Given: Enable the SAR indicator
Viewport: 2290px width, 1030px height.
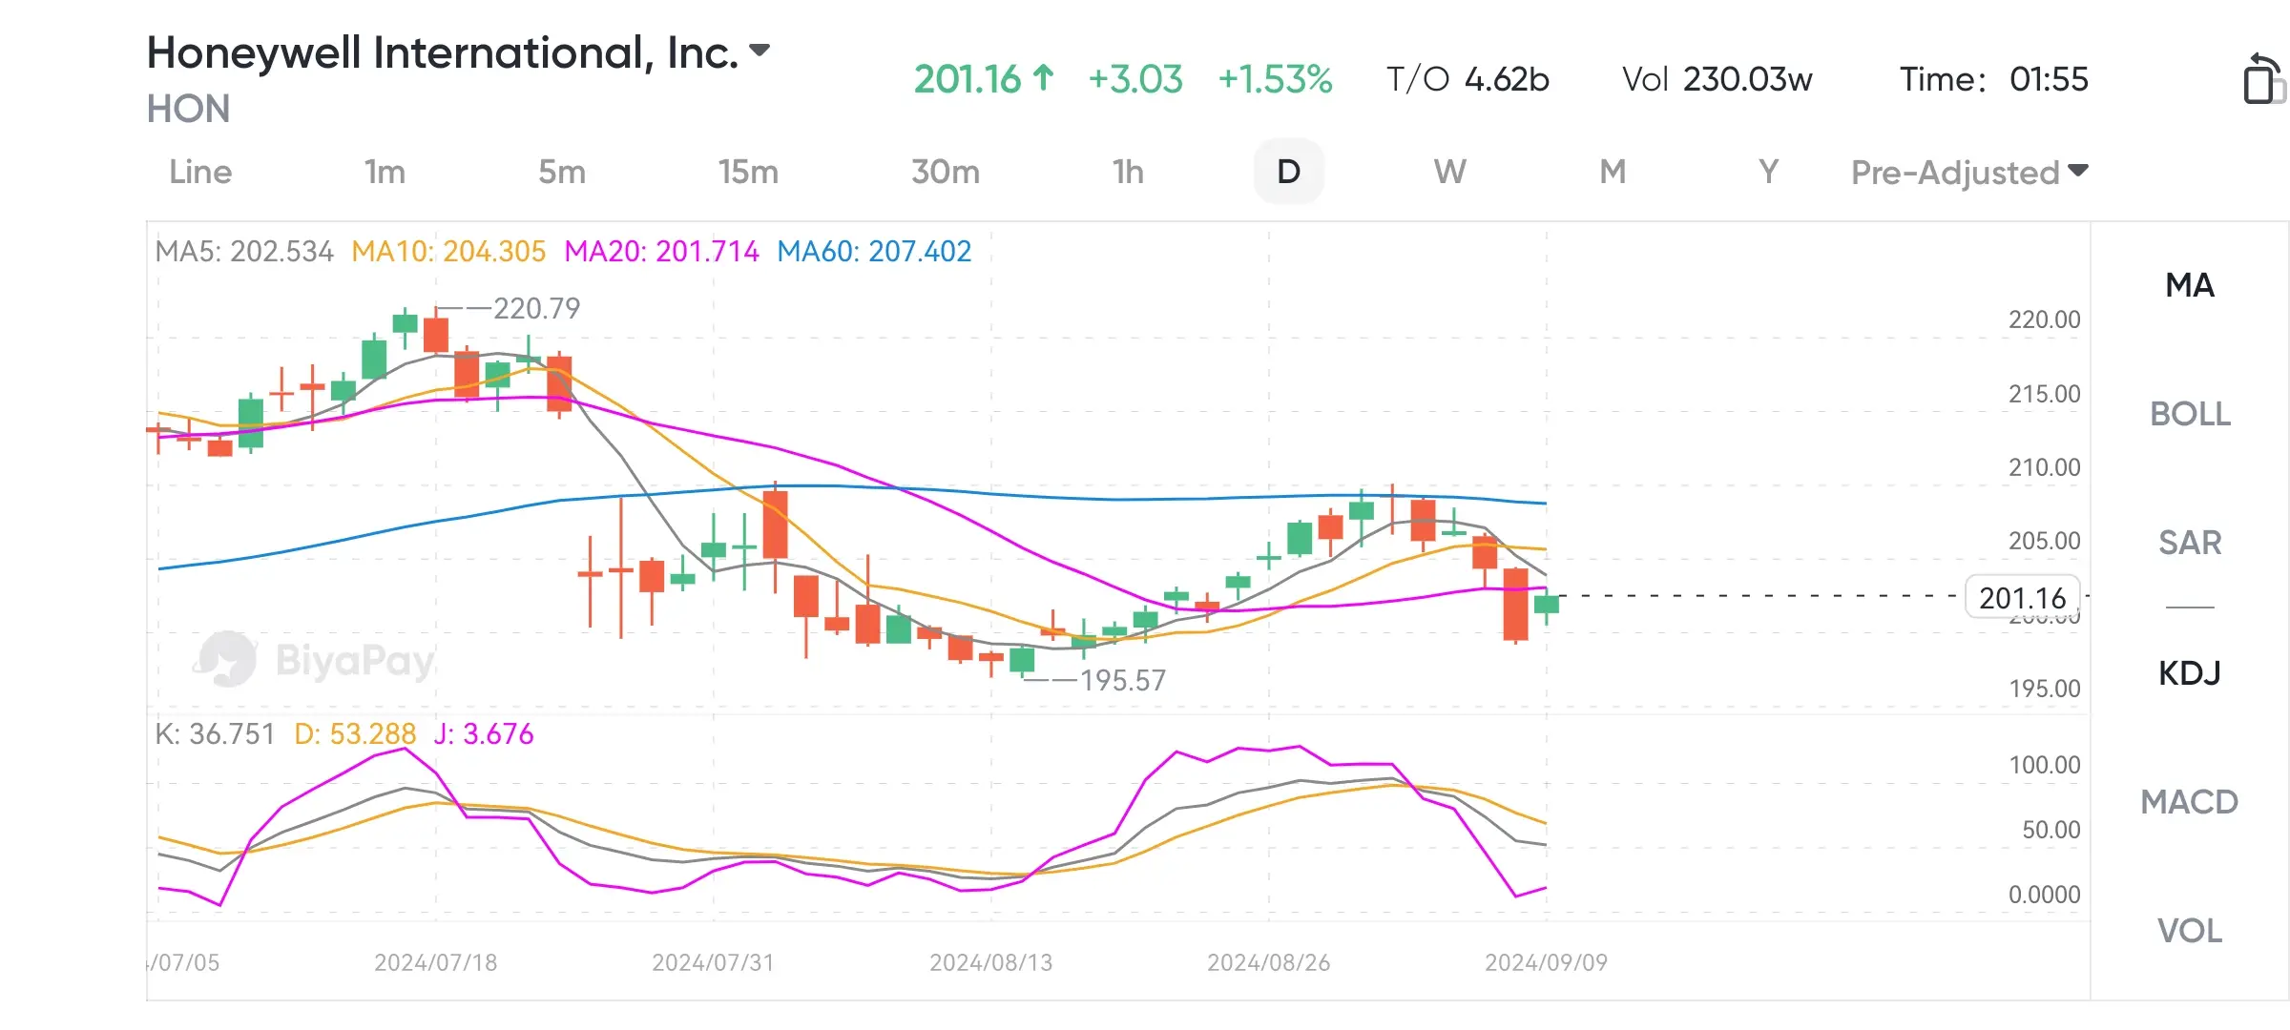Looking at the screenshot, I should point(2190,543).
